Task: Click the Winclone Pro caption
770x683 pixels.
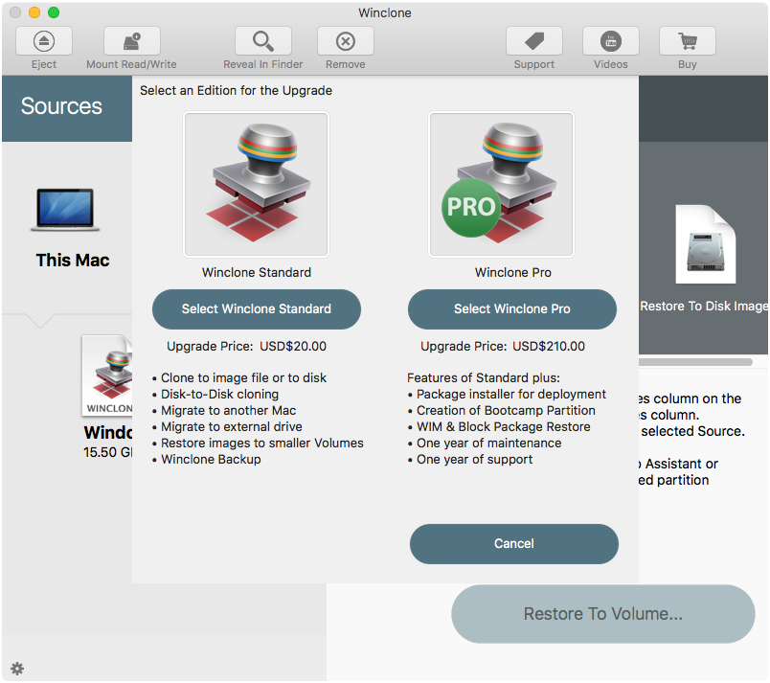Action: 513,272
